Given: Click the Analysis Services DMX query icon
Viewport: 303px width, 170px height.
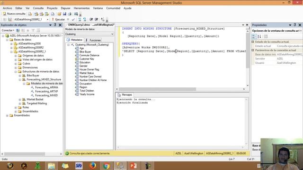Looking at the screenshot, I should click(x=42, y=14).
